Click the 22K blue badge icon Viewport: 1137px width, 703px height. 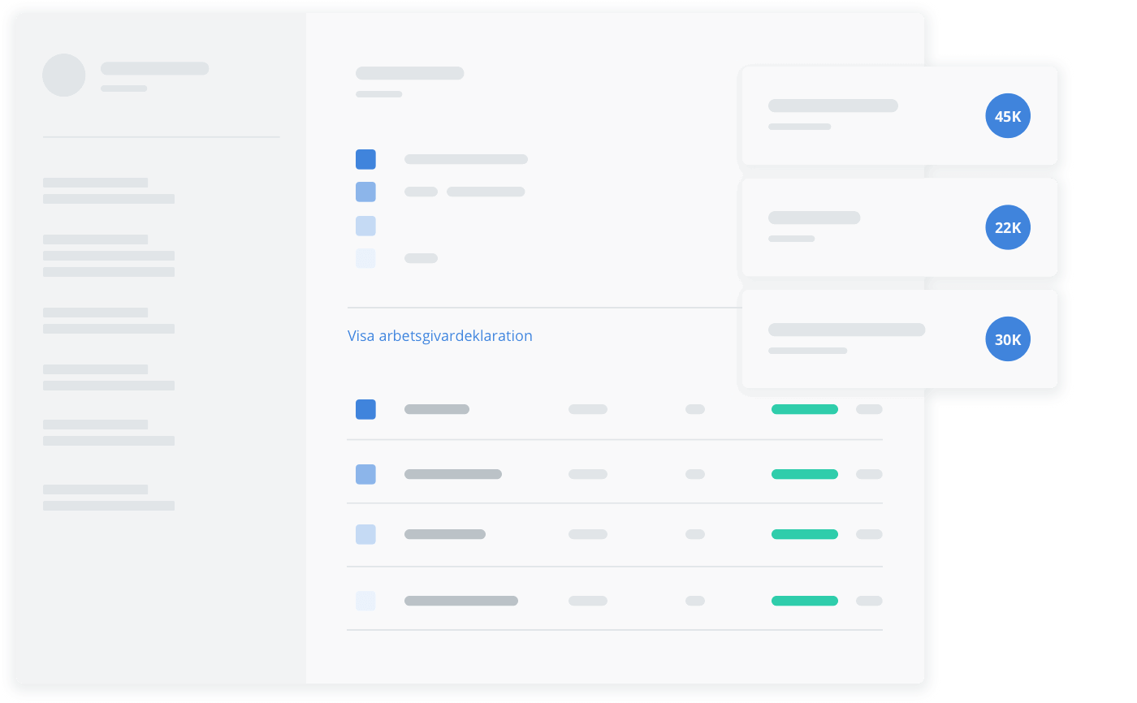coord(1007,228)
